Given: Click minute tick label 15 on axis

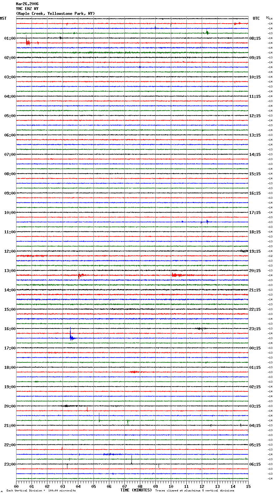Looking at the screenshot, I should (x=248, y=487).
